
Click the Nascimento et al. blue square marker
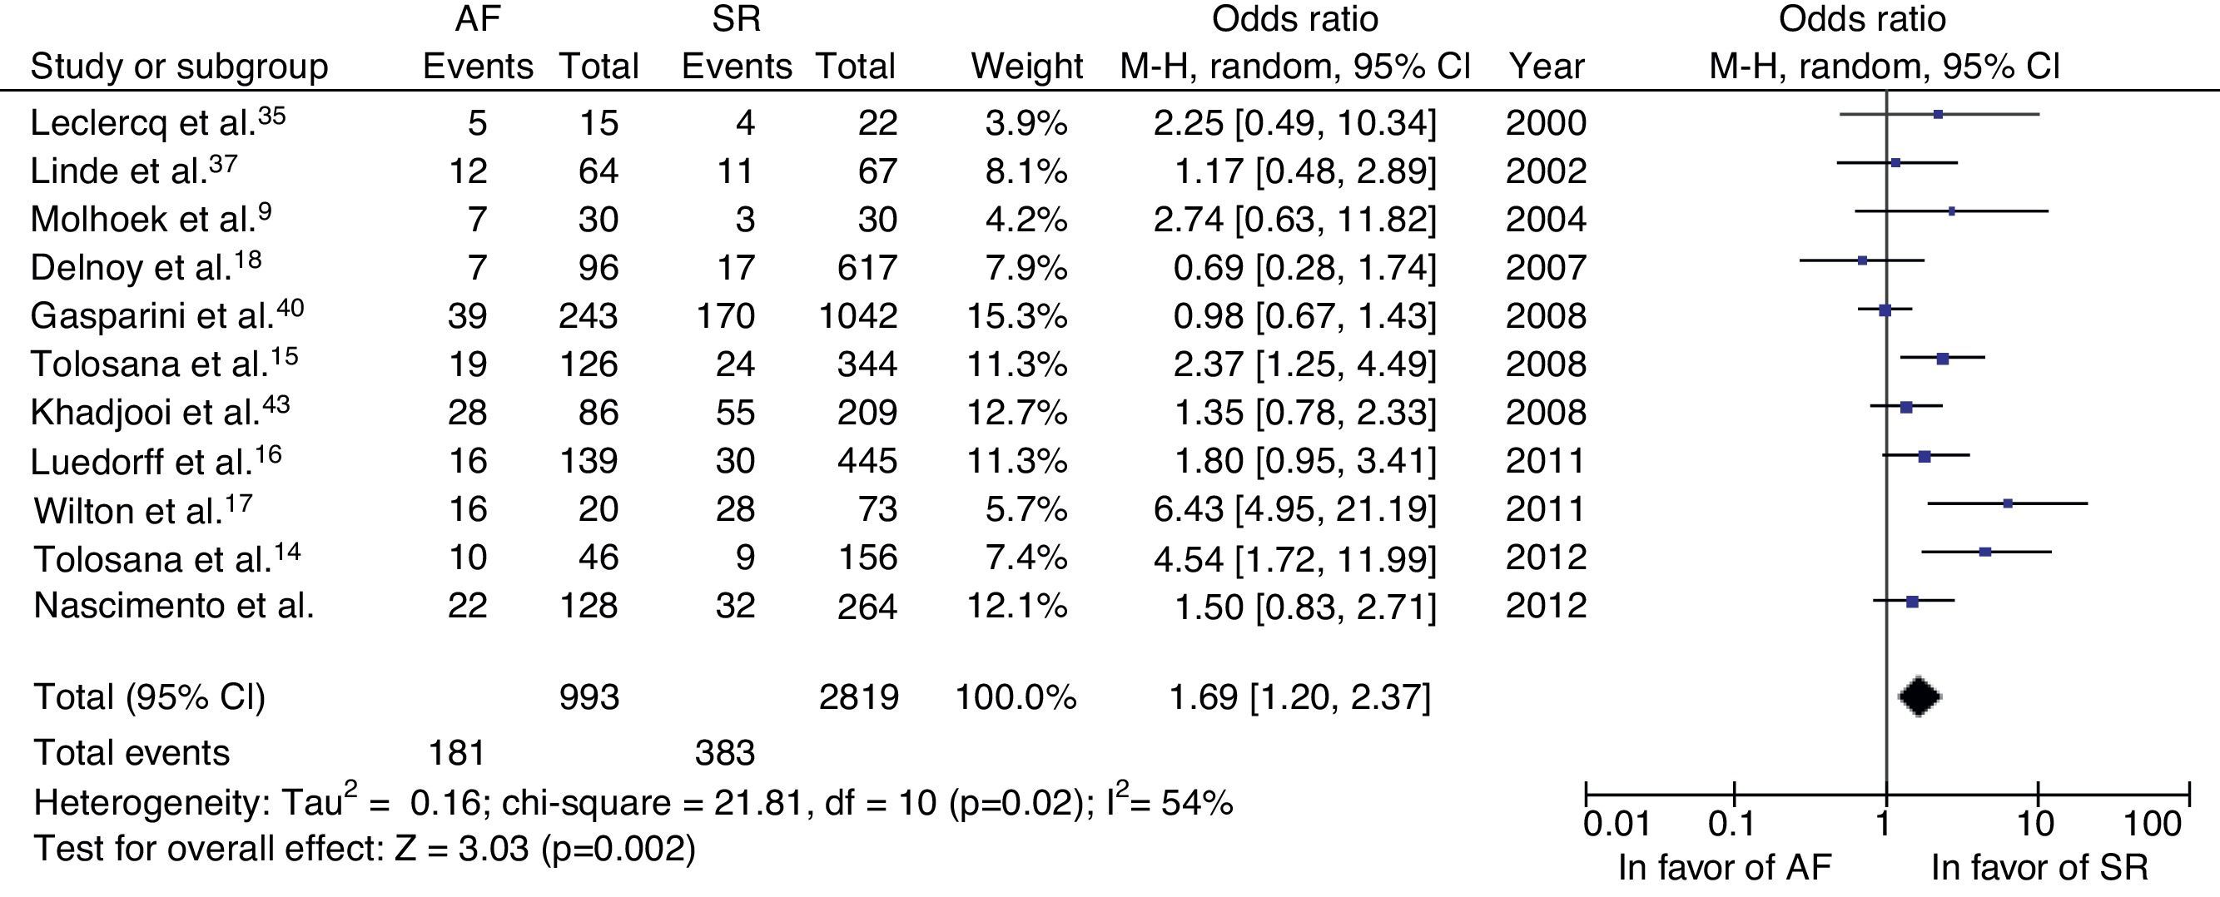click(1912, 602)
